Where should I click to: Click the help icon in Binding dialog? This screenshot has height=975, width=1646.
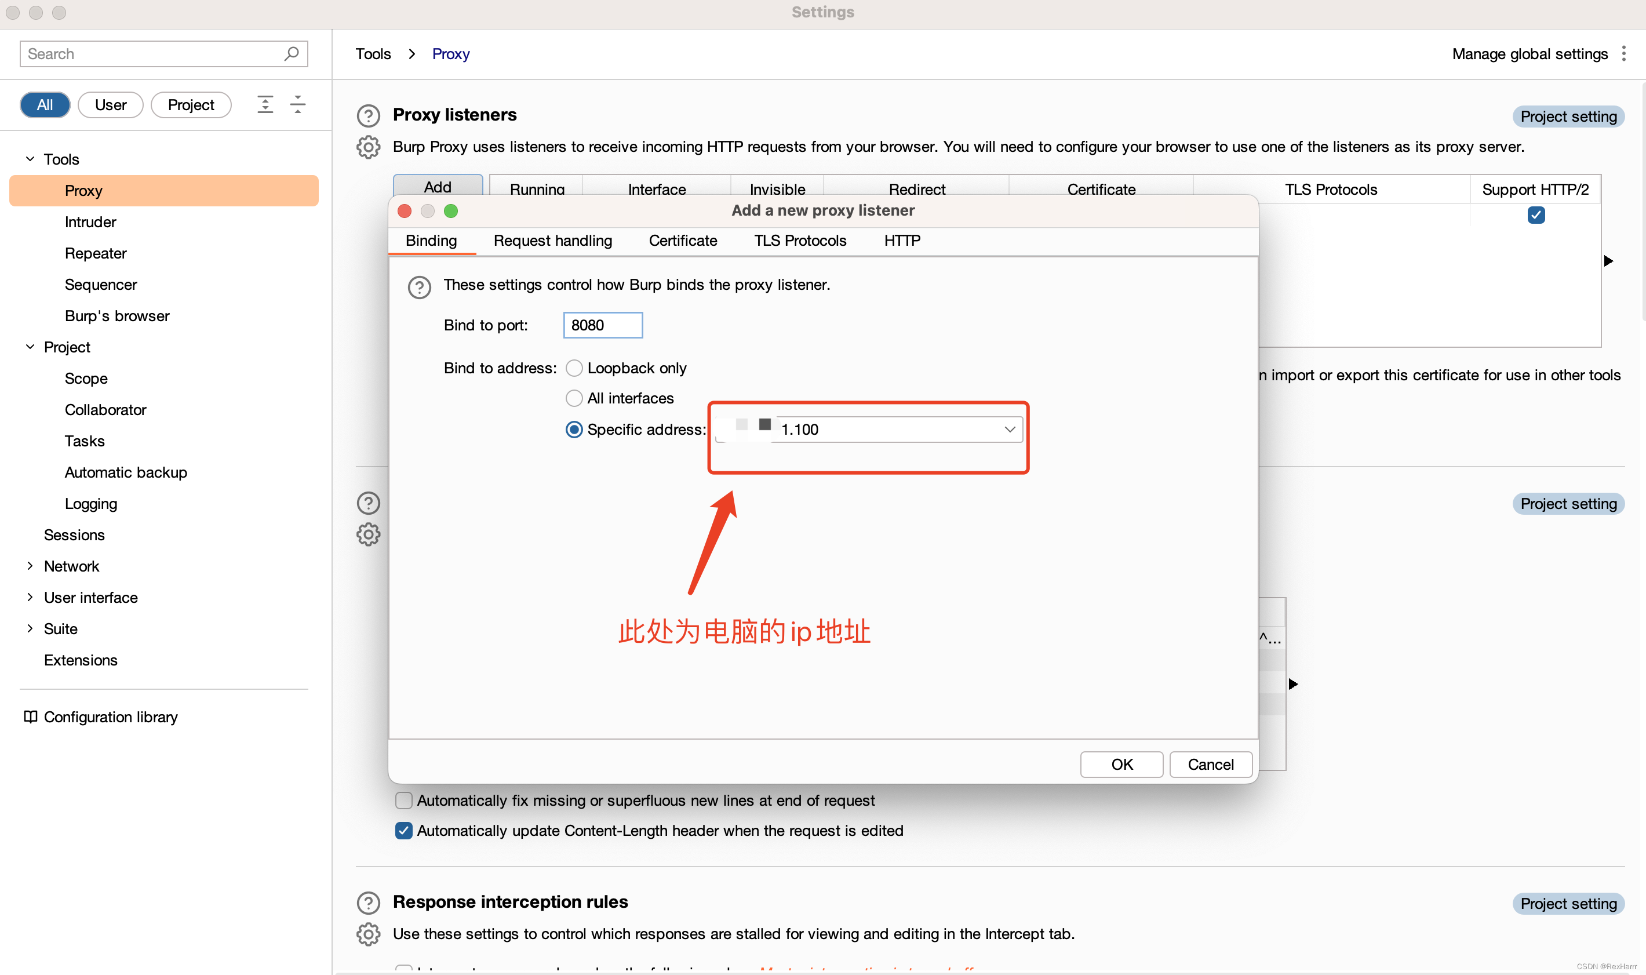click(x=419, y=287)
